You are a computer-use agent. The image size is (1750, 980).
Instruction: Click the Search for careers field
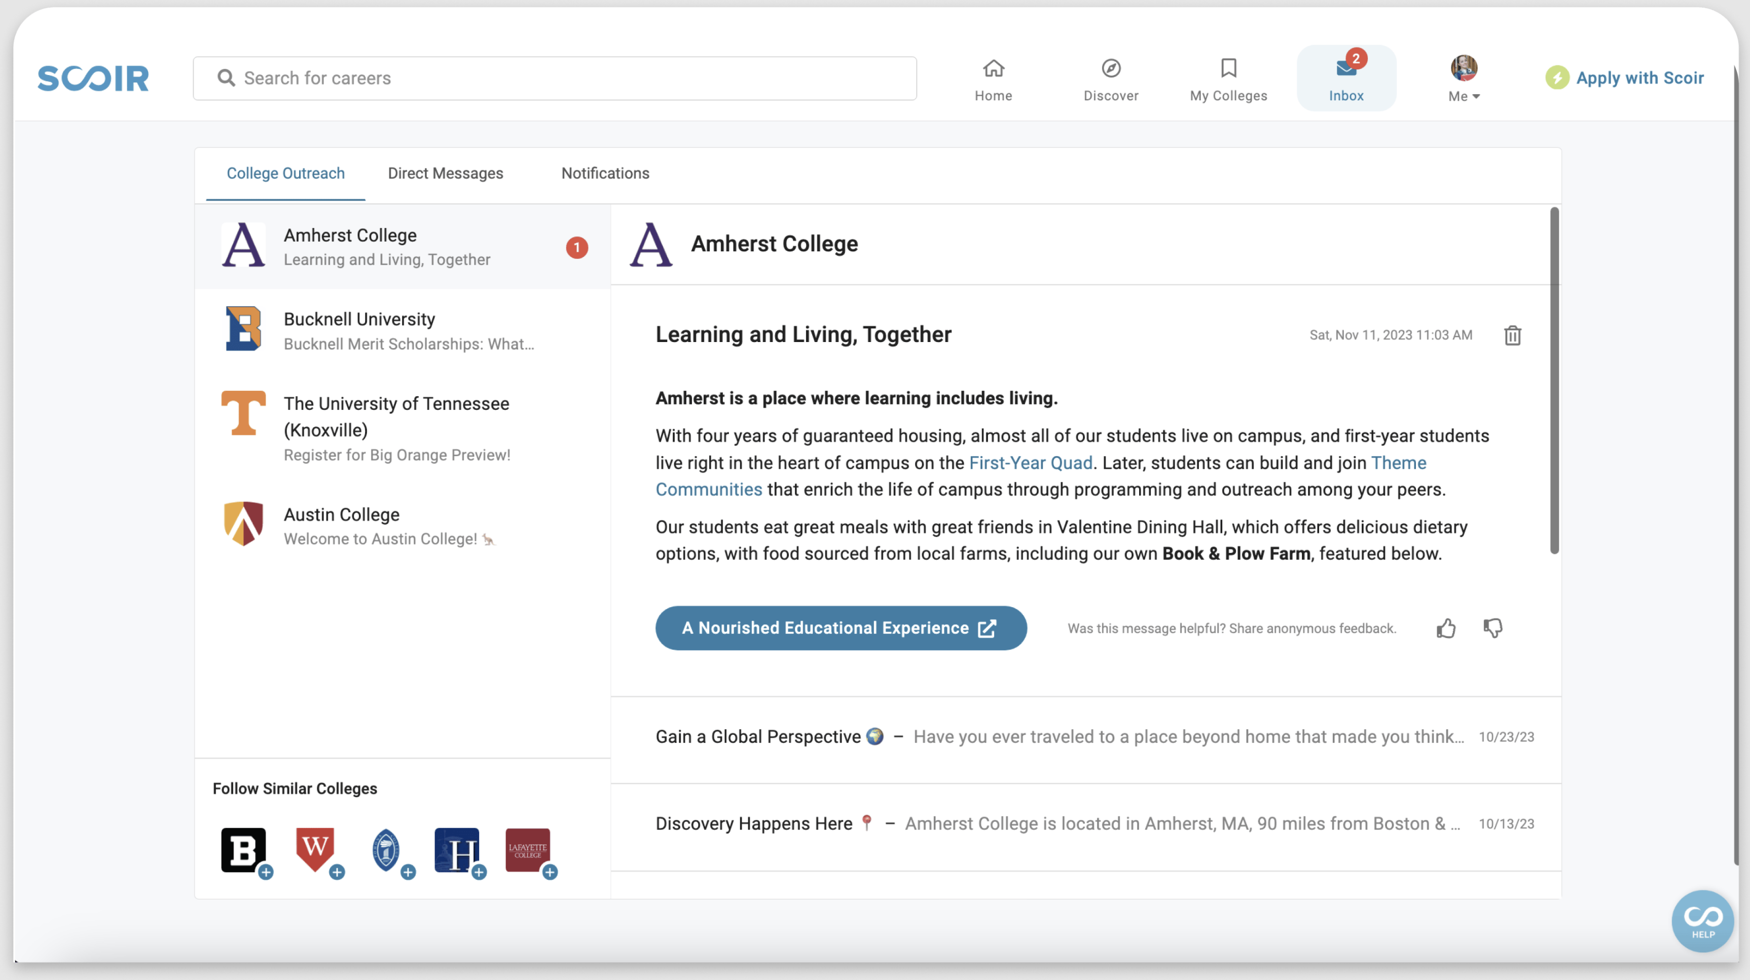(x=554, y=78)
